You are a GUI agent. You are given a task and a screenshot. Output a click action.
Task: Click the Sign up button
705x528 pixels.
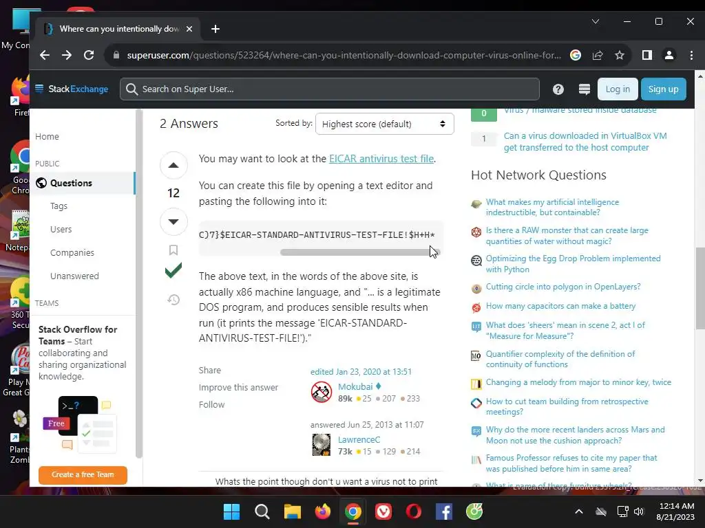point(663,89)
